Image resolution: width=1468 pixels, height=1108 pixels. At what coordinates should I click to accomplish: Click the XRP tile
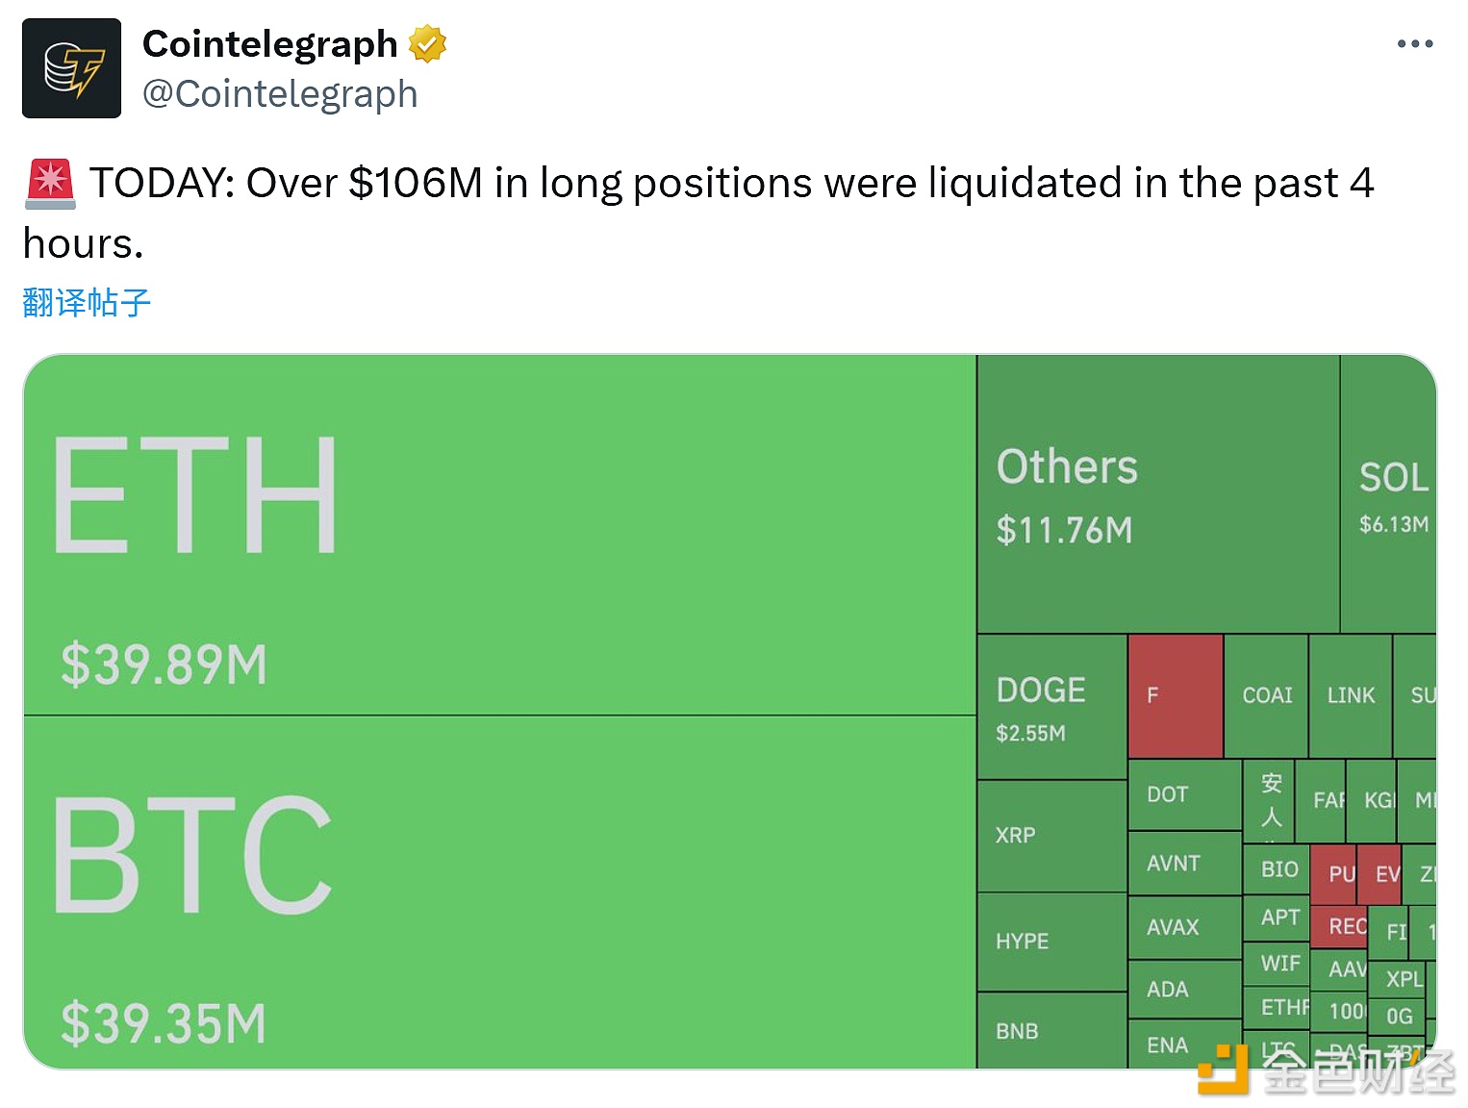(x=1051, y=835)
